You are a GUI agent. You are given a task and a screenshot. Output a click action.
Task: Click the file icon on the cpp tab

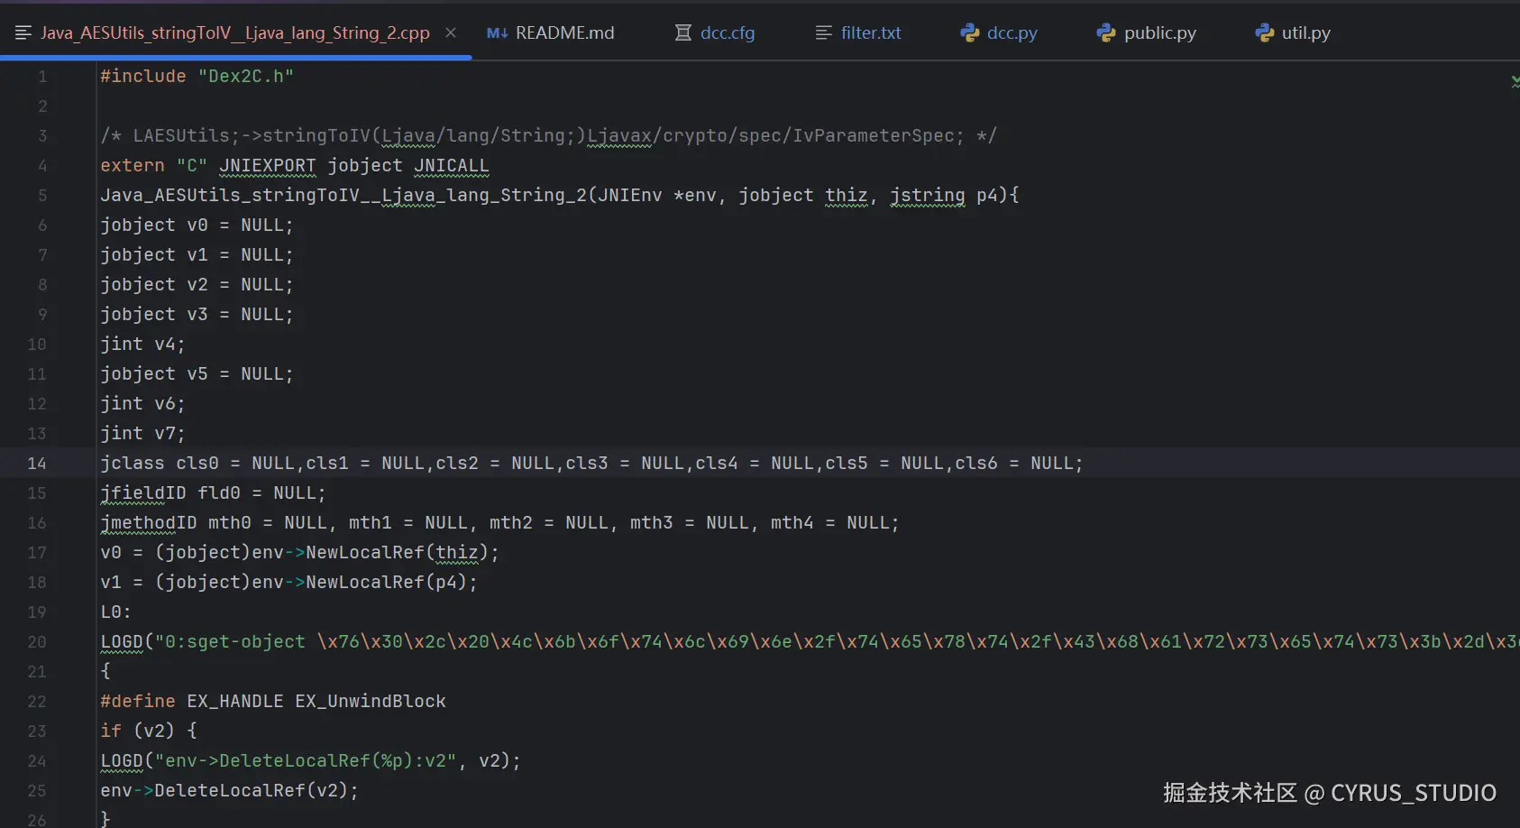coord(23,32)
